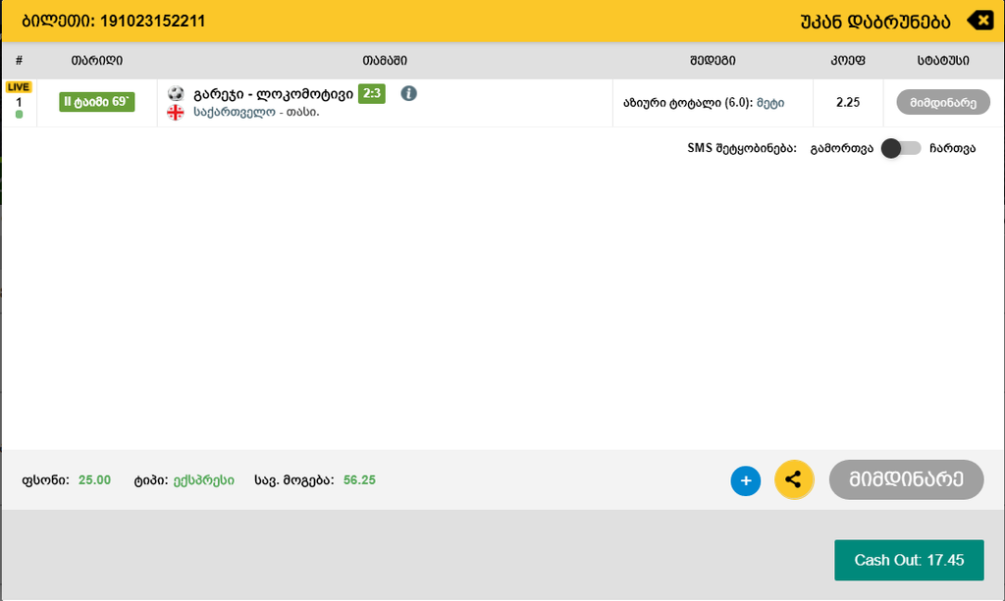The height and width of the screenshot is (601, 1005).
Task: Click the ექსპრესი bet type value
Action: 204,480
